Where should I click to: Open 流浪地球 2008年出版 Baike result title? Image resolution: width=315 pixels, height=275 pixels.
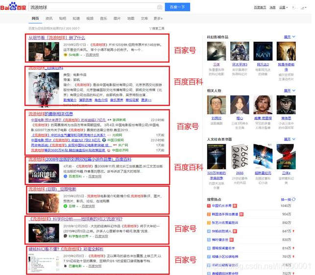click(80, 160)
